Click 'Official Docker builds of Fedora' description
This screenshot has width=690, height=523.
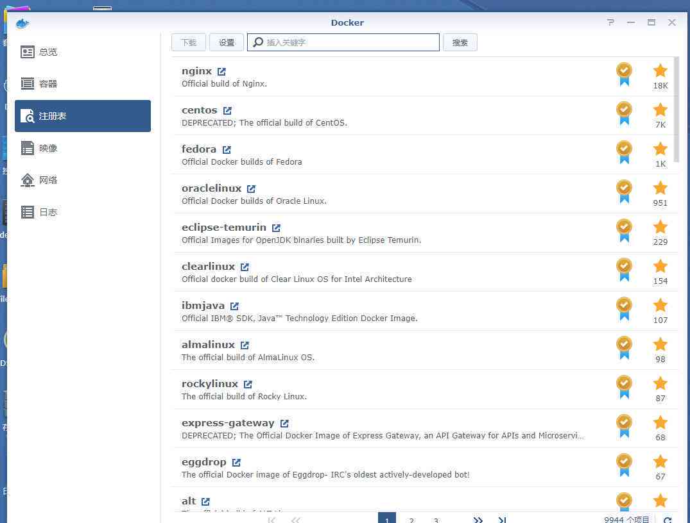241,162
